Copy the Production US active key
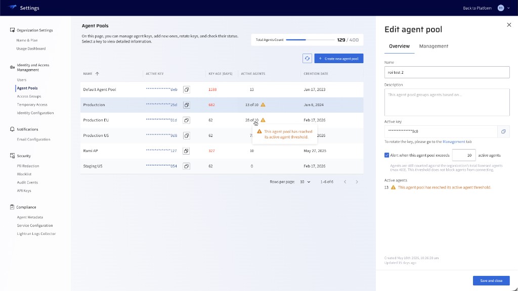This screenshot has height=291, width=518. (186, 135)
